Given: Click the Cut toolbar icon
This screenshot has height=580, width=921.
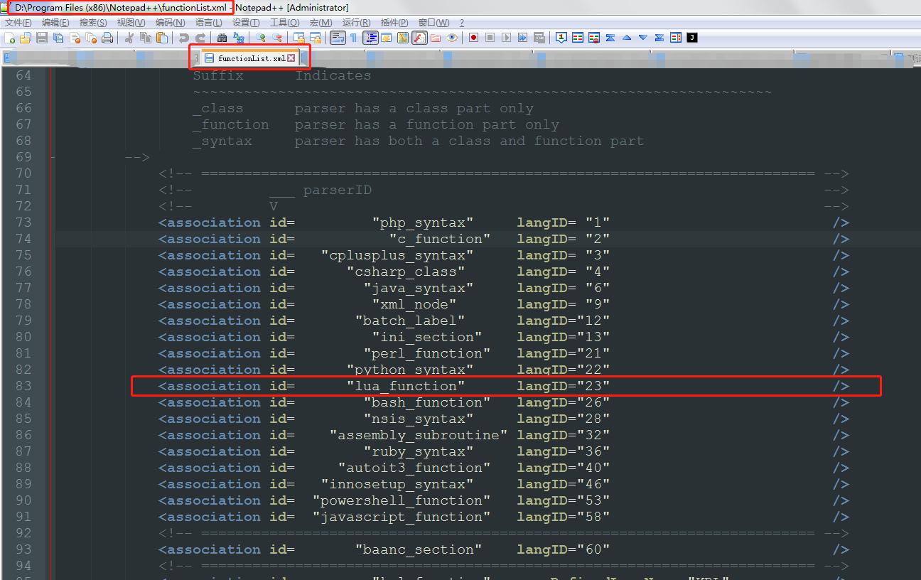Looking at the screenshot, I should pos(129,37).
